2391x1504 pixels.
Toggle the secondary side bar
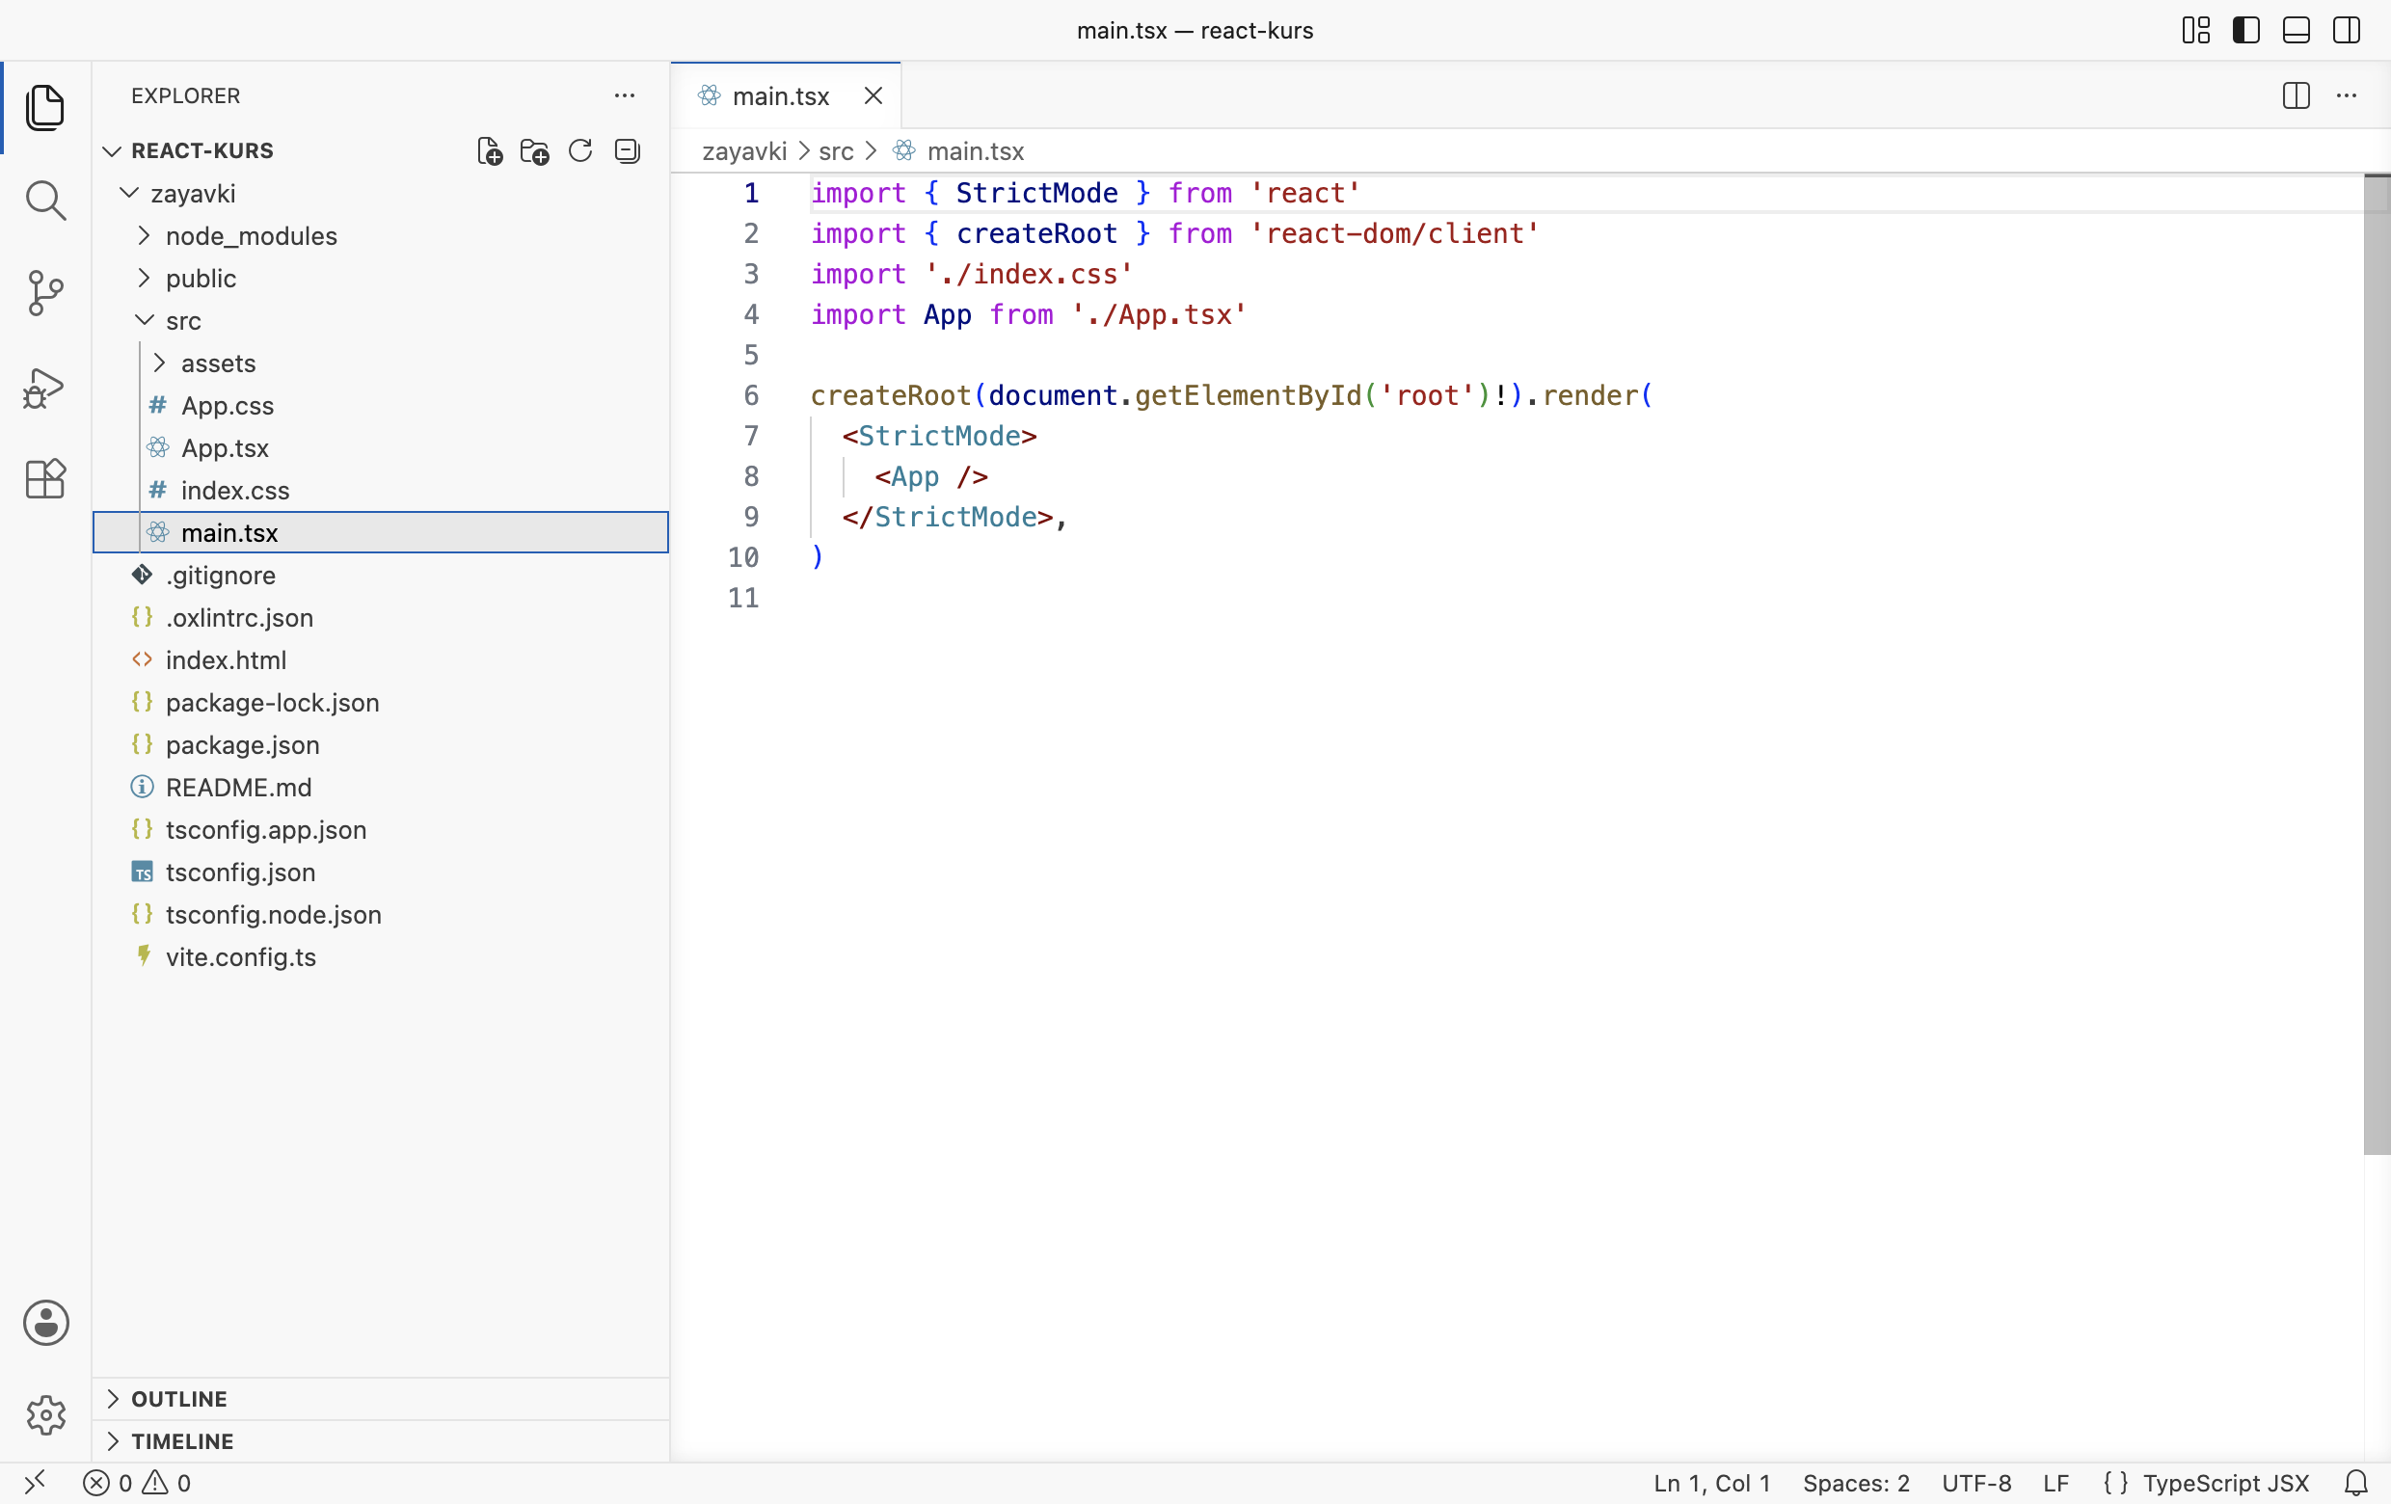coord(2347,30)
